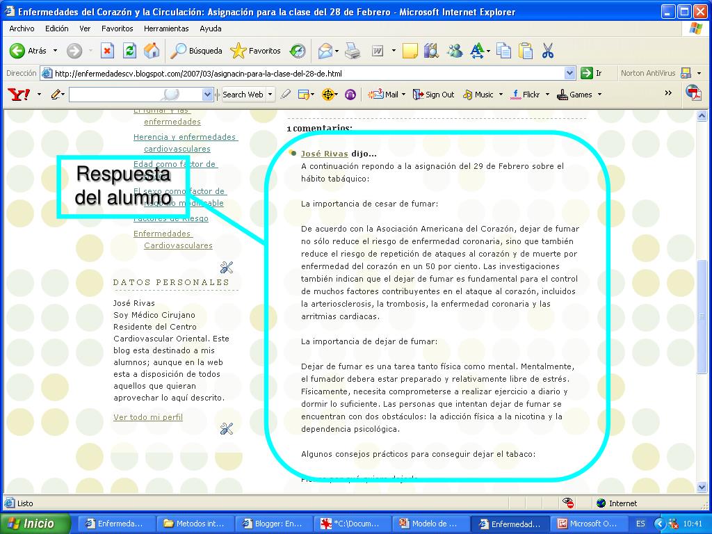Open the Yahoo Mail dropdown arrow

pos(403,95)
